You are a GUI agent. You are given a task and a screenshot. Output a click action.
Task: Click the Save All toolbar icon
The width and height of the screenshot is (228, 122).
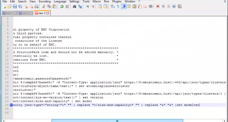click(x=20, y=7)
